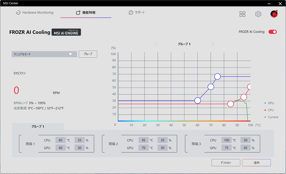The height and width of the screenshot is (174, 286).
Task: Edit 間隔 2 CPU percent field 35
Action: [163, 140]
